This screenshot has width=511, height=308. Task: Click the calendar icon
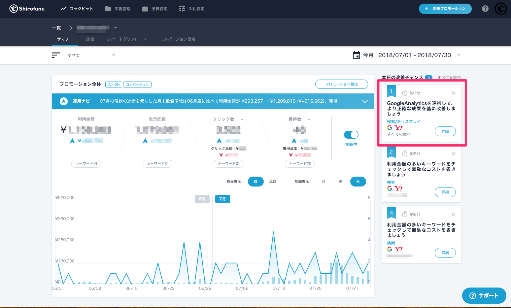(357, 55)
